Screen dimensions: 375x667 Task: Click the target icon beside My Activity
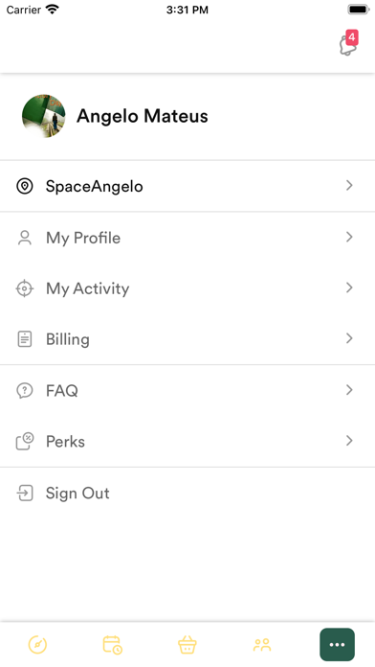click(x=25, y=288)
